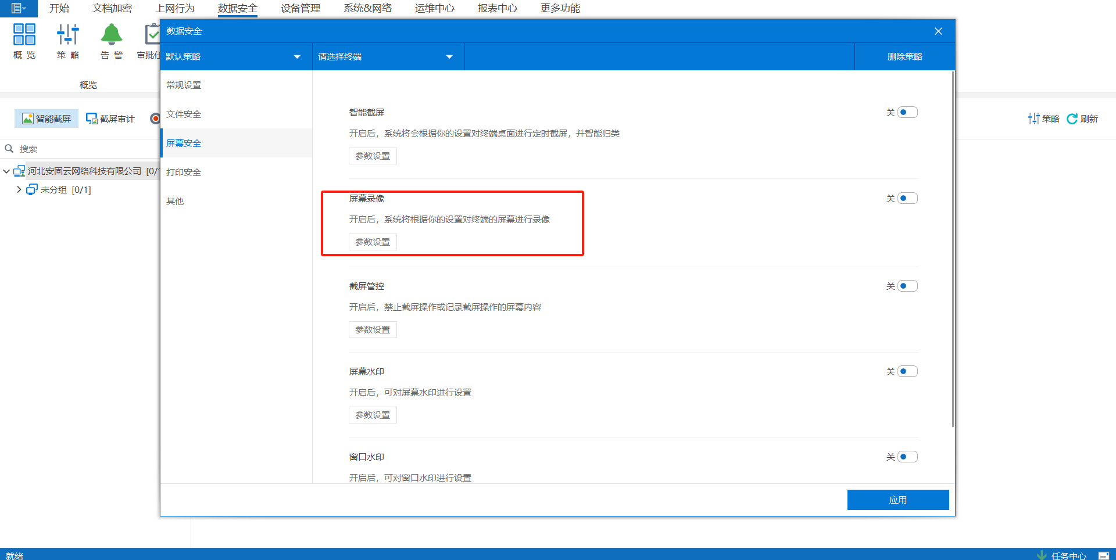
Task: Turn on the 屏幕水印 toggle
Action: (907, 371)
